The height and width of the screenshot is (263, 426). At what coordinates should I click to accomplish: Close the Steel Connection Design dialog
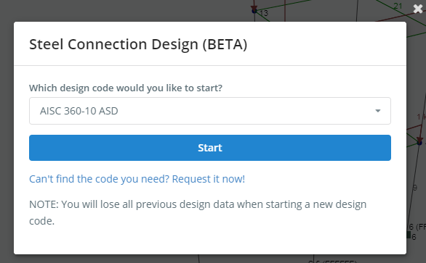418,9
